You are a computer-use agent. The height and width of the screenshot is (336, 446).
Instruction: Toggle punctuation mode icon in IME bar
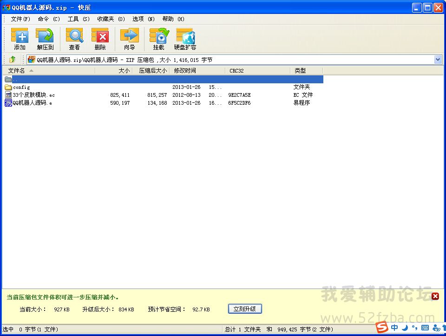coord(415,328)
